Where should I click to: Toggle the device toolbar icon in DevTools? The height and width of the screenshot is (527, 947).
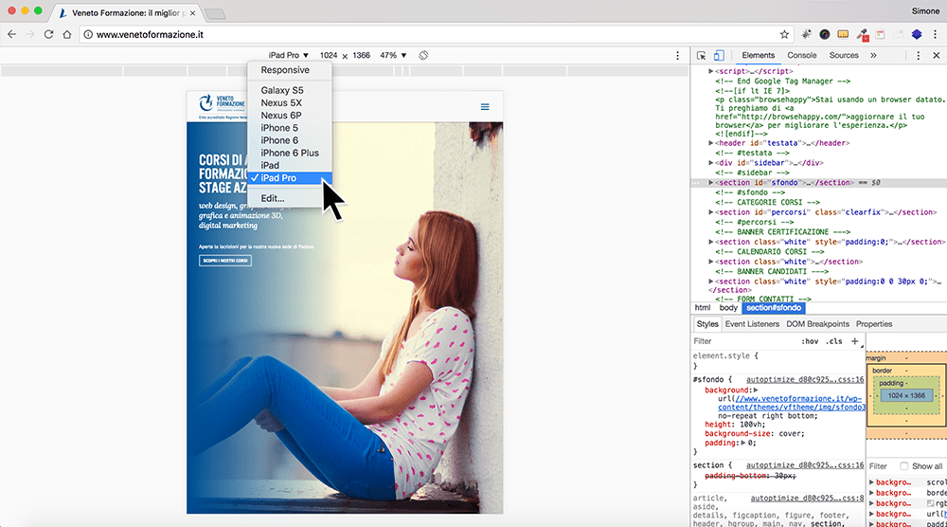tap(719, 55)
